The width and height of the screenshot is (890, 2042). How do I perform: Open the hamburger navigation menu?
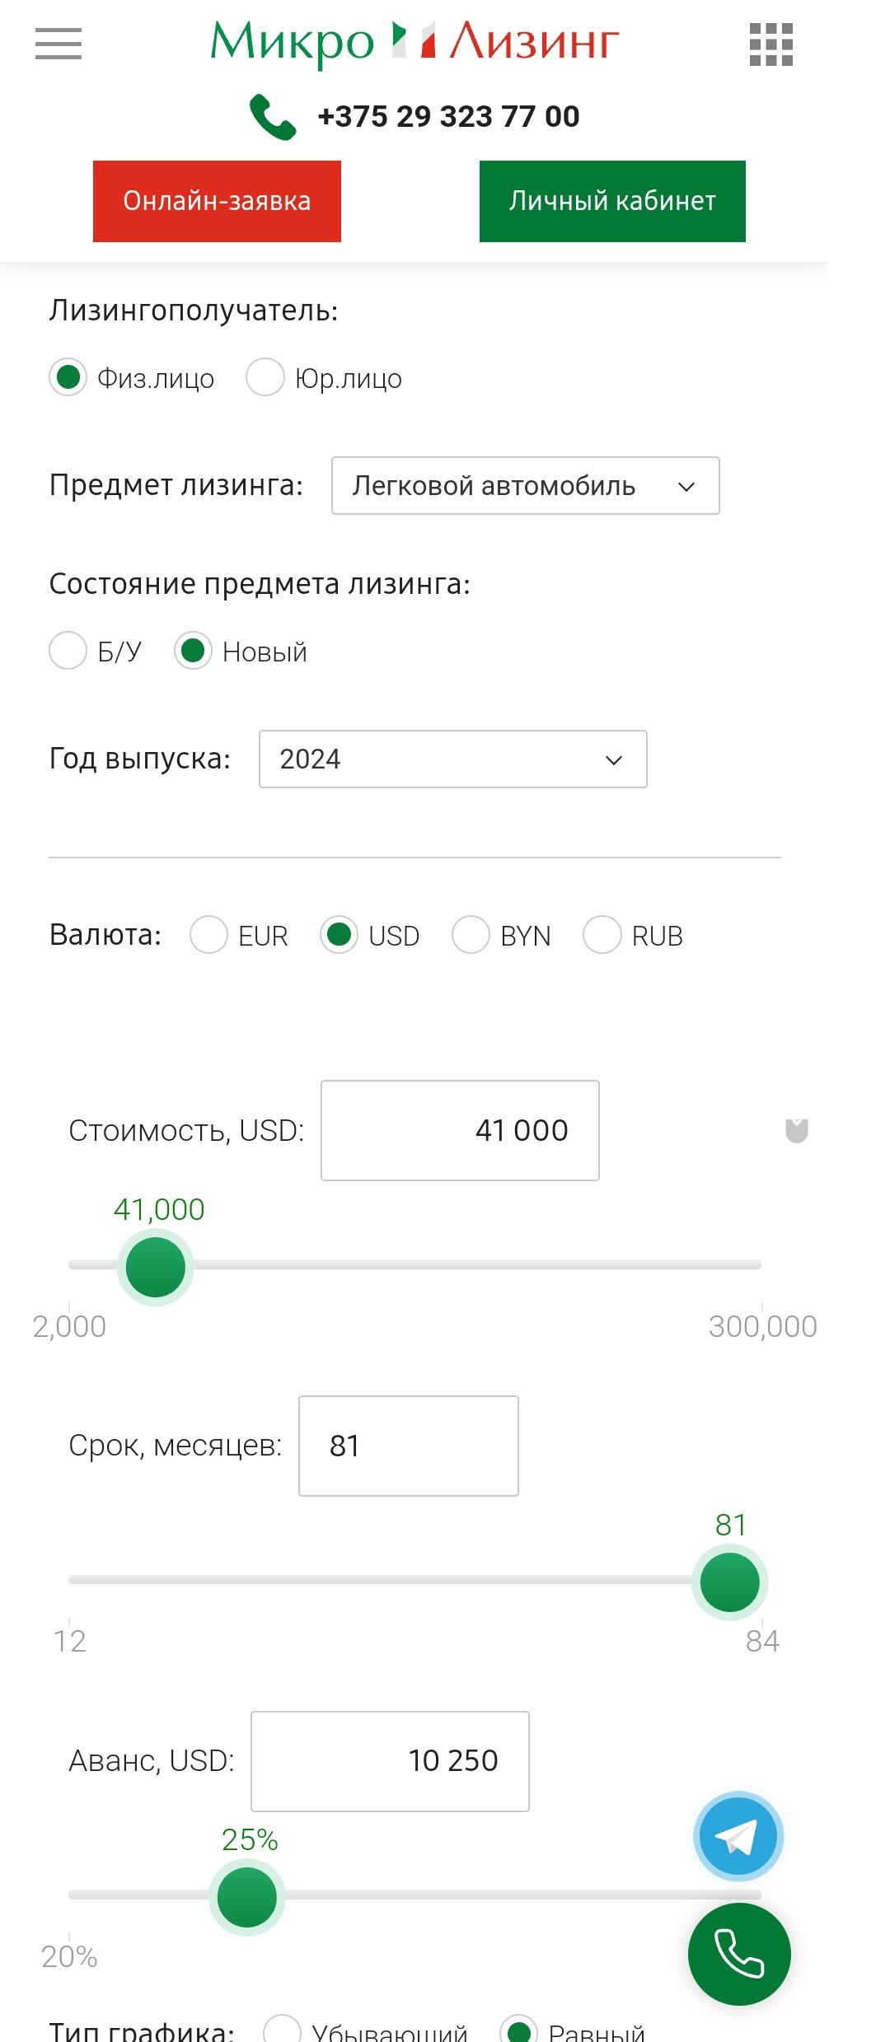point(59,44)
